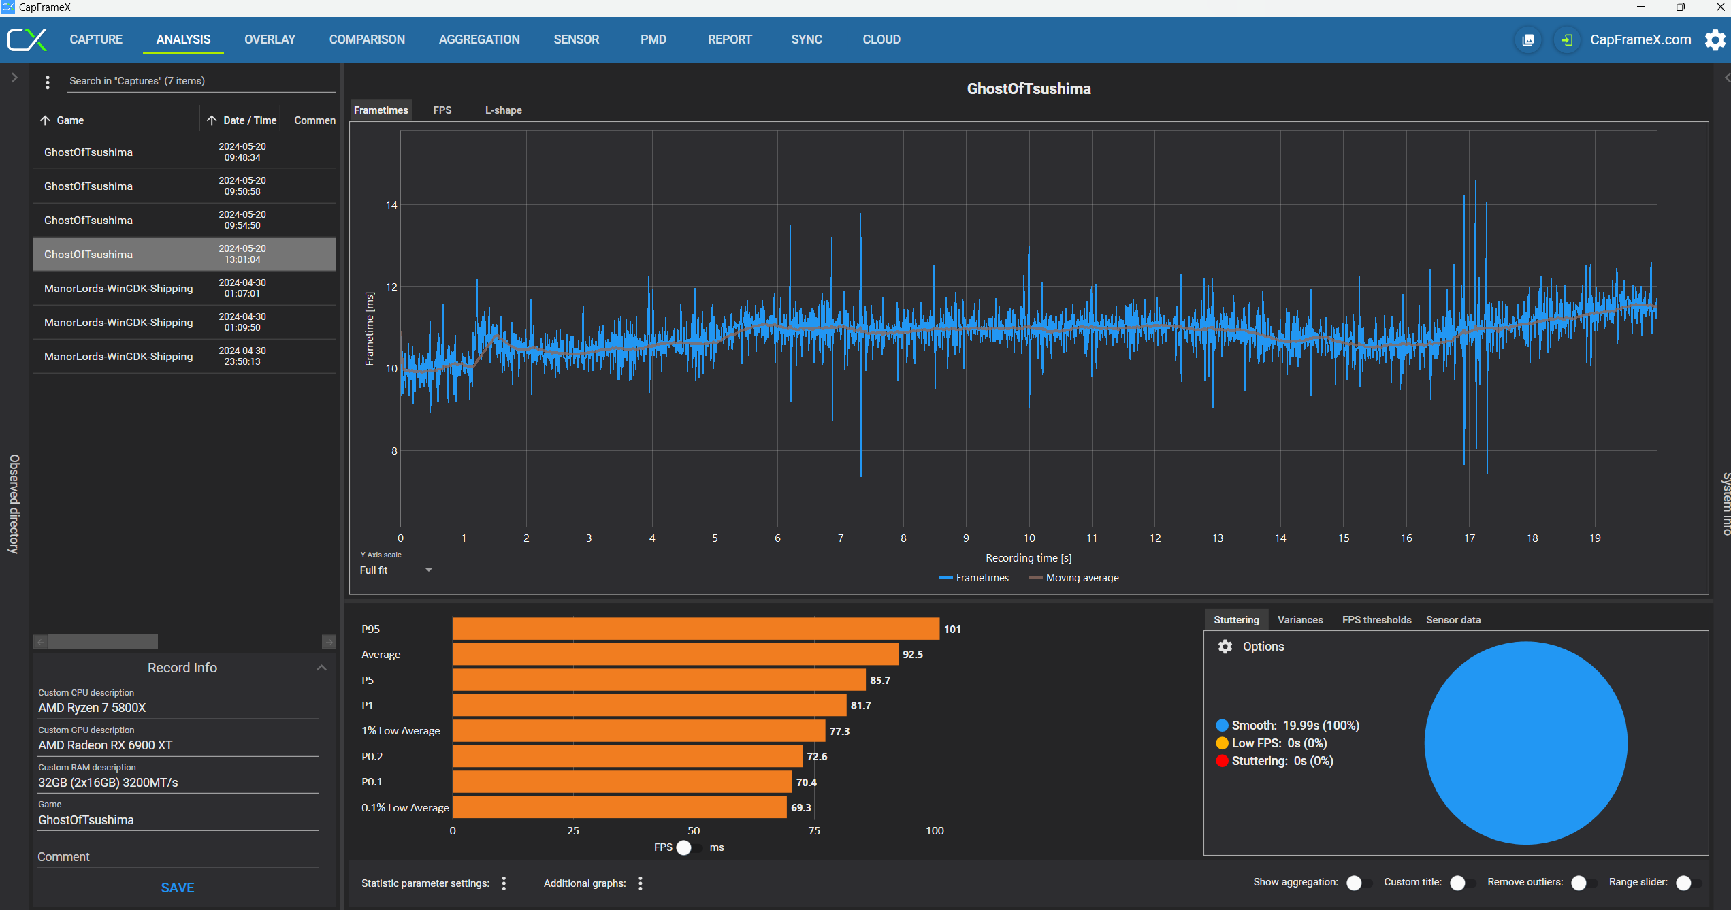Image resolution: width=1731 pixels, height=910 pixels.
Task: Select GhostOfTsushima capture from 09:48:34
Action: [x=184, y=152]
